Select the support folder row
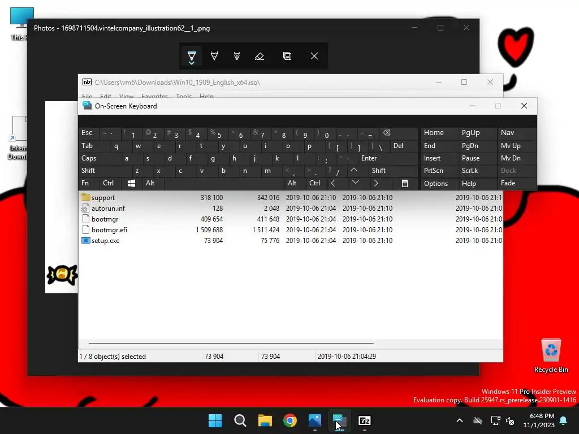This screenshot has width=579, height=434. (290, 197)
